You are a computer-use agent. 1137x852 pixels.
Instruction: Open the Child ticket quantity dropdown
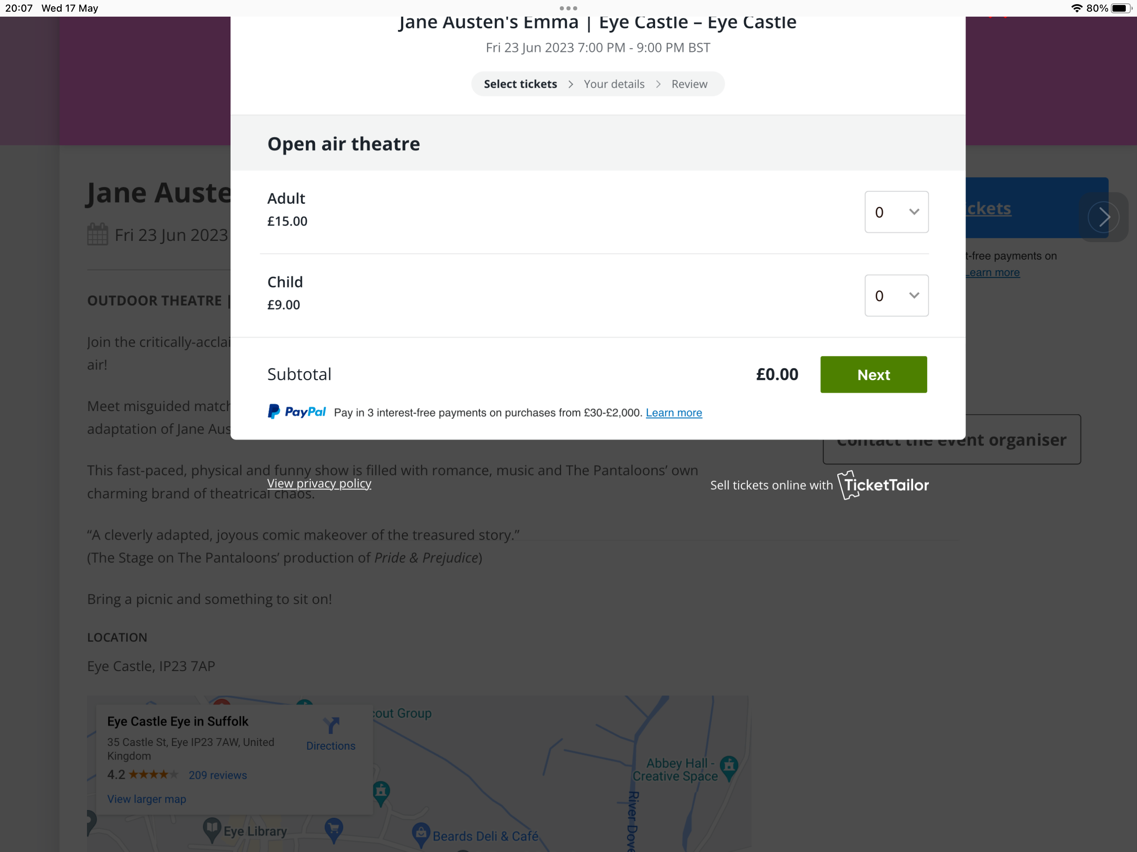tap(896, 295)
